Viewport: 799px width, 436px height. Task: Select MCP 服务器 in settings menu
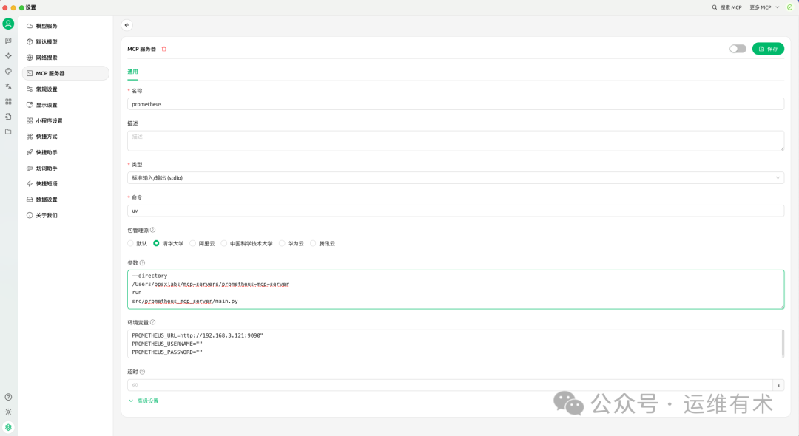pos(65,72)
